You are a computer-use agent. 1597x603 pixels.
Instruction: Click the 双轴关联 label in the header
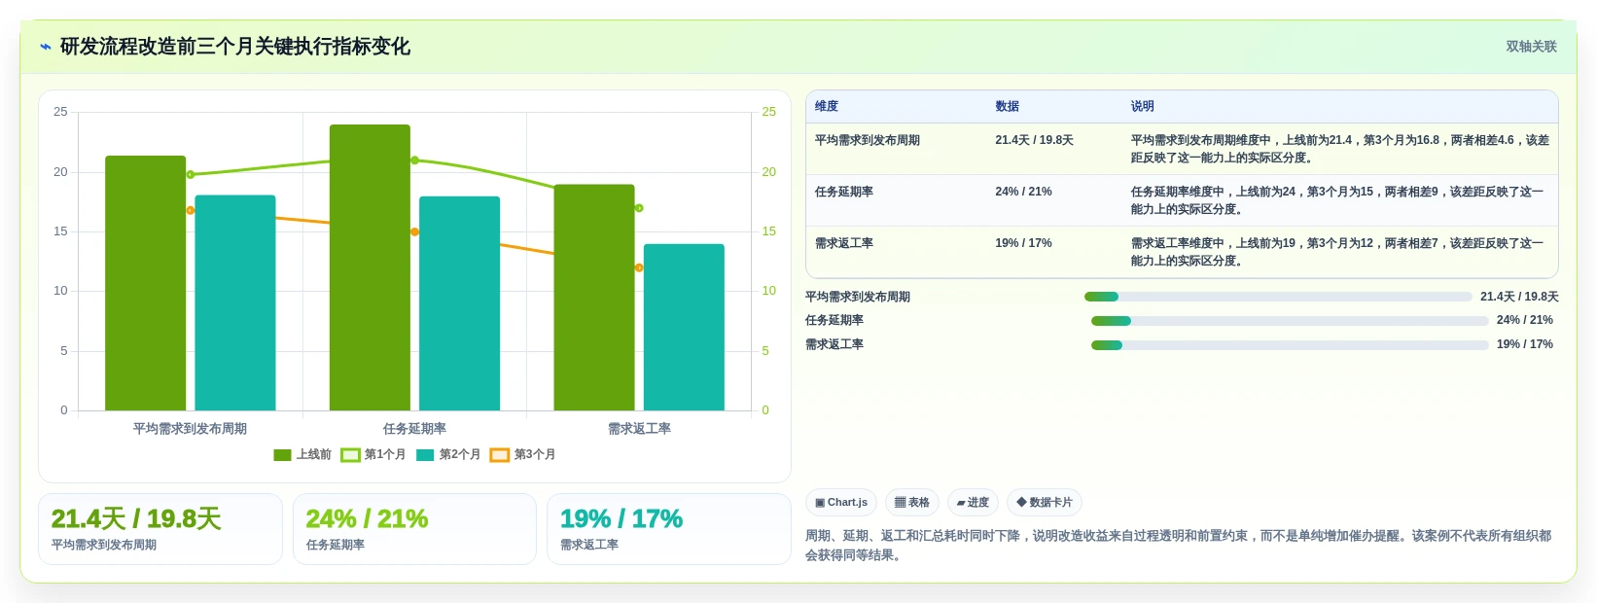pos(1531,47)
